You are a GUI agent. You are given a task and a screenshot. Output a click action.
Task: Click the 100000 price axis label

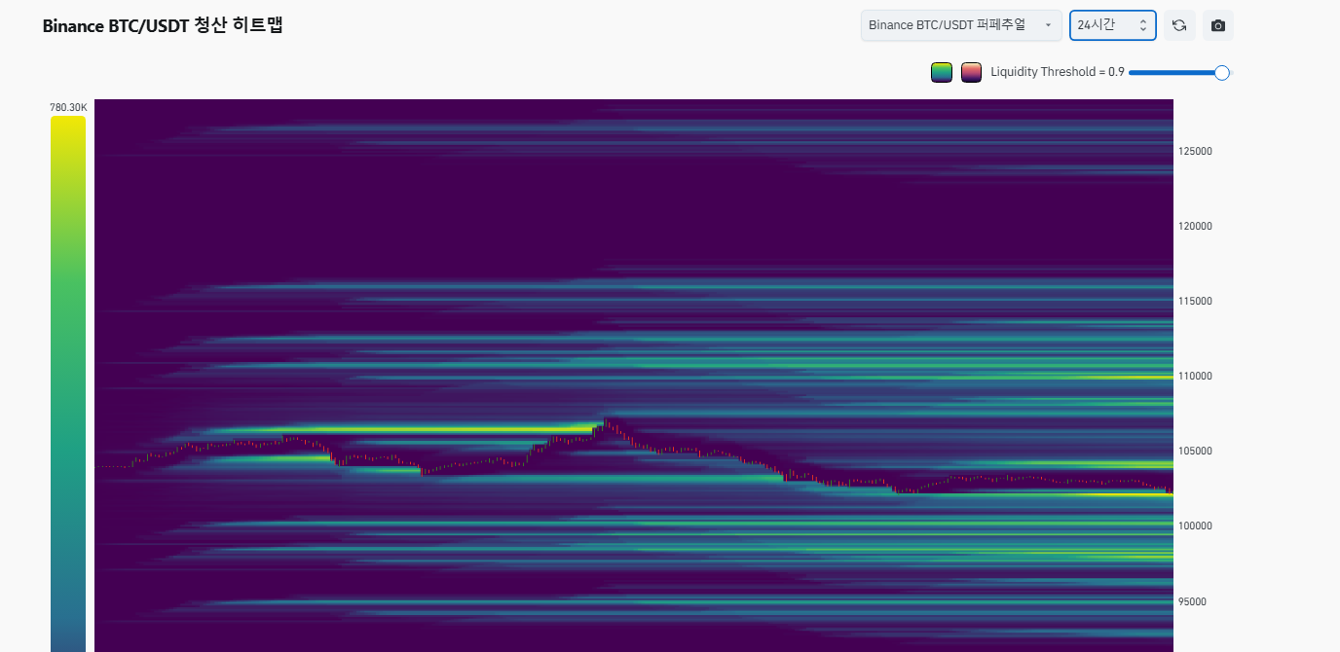(1195, 526)
